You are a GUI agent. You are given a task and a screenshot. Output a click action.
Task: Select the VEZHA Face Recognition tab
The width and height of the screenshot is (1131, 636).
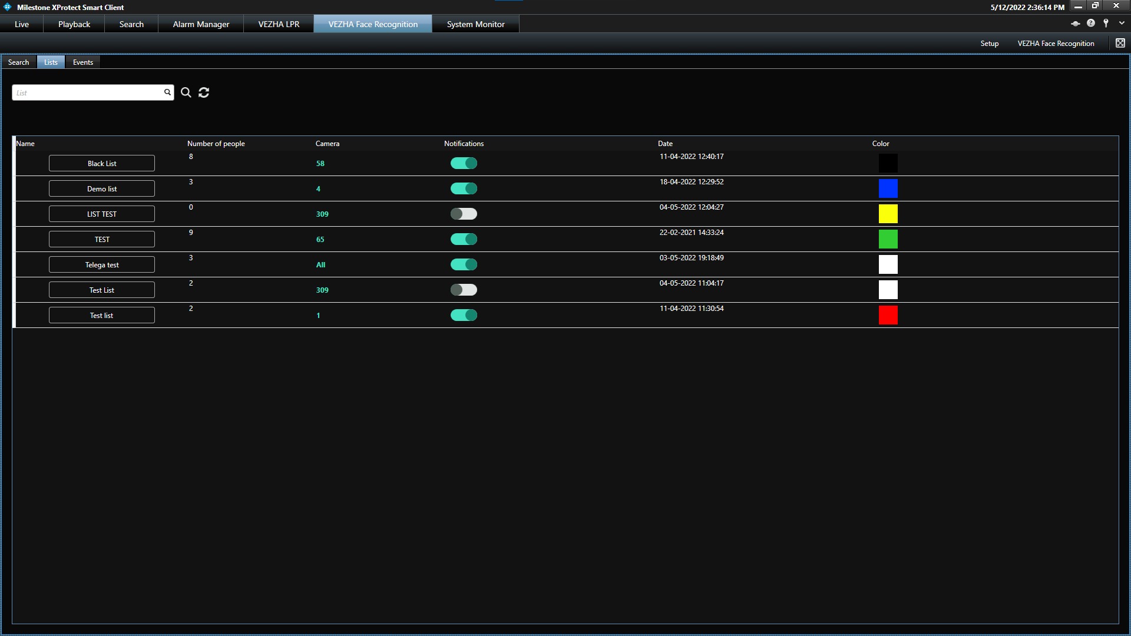[373, 24]
